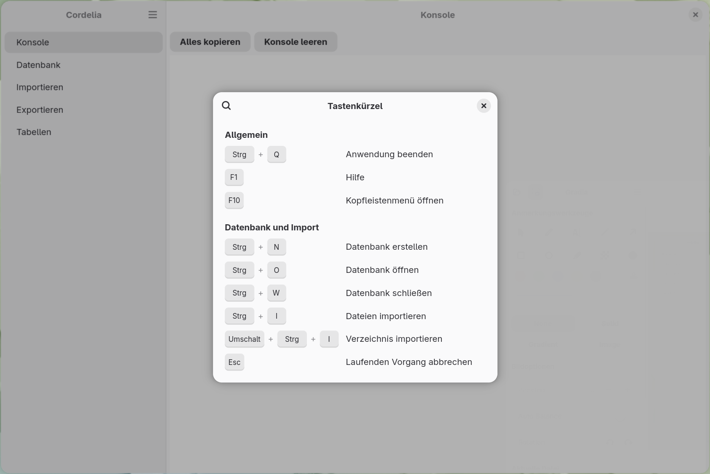Close the Tastenkürzel shortcuts dialog
The width and height of the screenshot is (710, 474).
coord(483,106)
